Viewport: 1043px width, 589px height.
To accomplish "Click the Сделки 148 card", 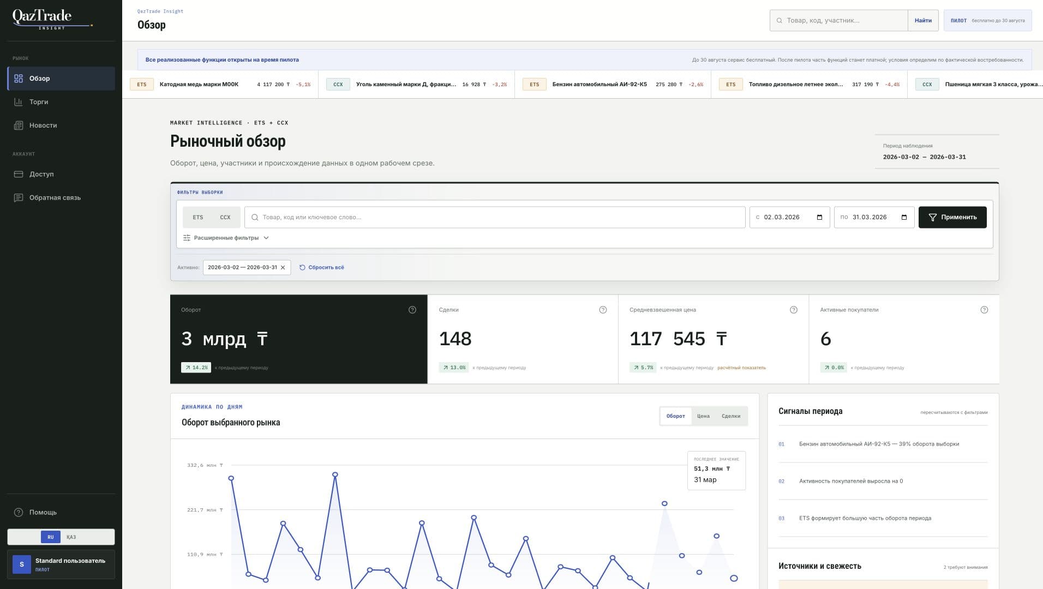I will click(x=523, y=340).
